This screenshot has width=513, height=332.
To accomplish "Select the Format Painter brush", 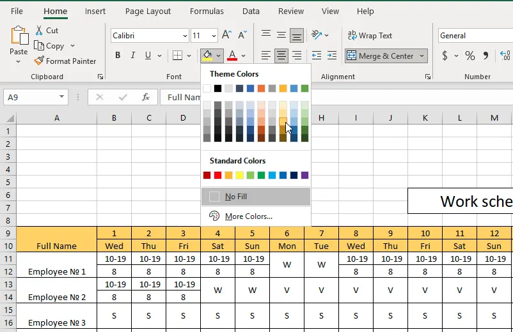I will tap(39, 61).
